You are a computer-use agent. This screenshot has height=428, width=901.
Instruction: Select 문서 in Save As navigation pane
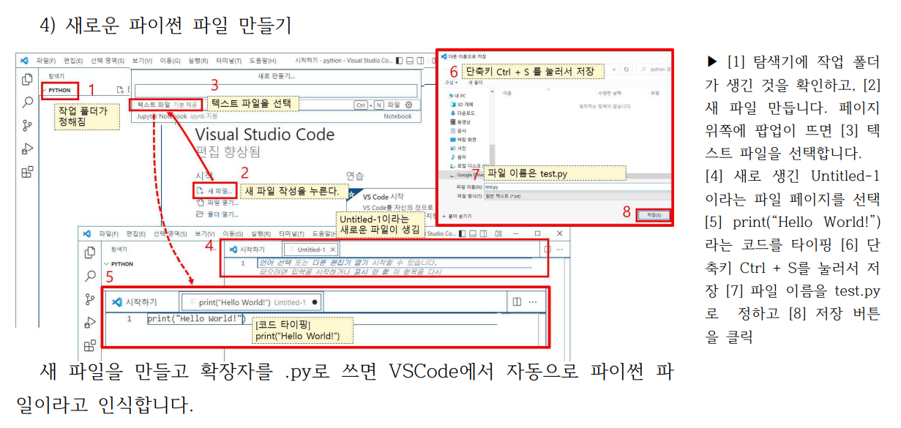coord(460,131)
